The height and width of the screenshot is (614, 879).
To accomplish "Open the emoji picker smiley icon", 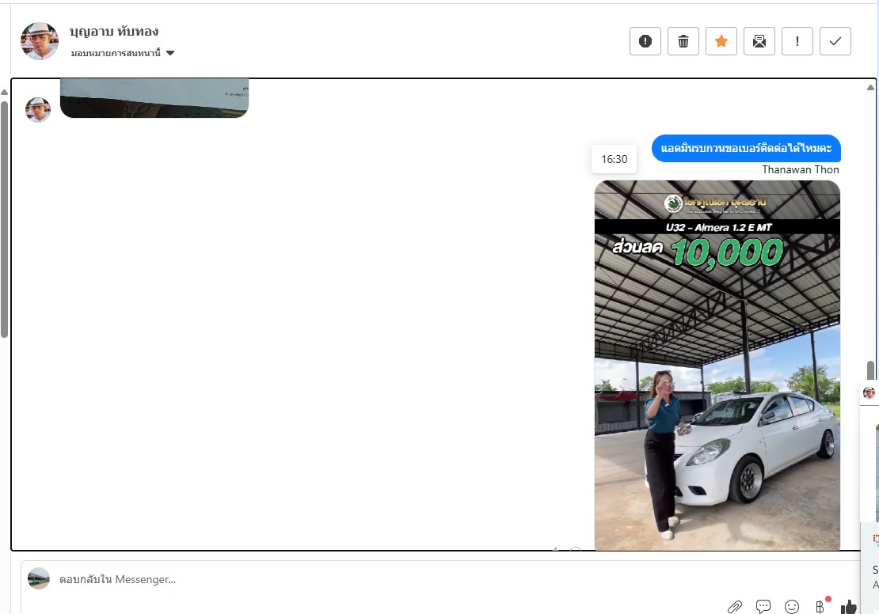I will pos(792,606).
